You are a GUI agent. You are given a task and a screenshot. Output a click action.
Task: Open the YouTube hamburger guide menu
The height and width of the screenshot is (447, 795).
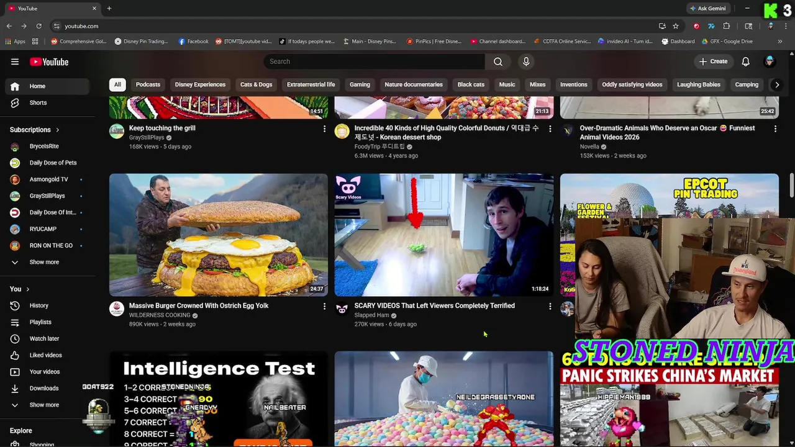click(x=15, y=61)
